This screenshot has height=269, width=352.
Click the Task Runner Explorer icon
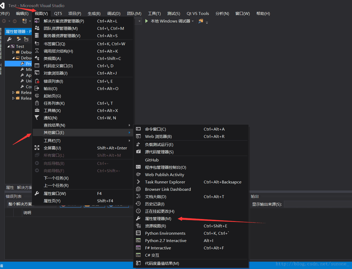pyautogui.click(x=138, y=182)
